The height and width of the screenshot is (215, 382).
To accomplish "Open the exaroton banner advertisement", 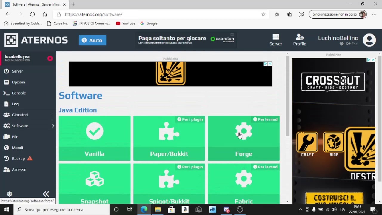I will [x=186, y=40].
